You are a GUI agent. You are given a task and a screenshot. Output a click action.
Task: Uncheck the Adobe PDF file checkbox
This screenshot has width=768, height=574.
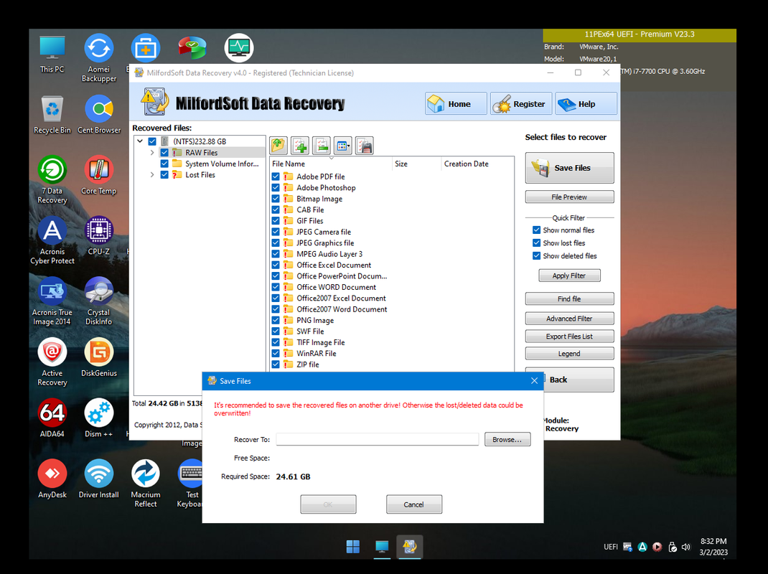coord(276,177)
